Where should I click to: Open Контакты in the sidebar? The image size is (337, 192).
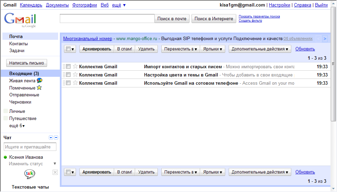pos(19,44)
